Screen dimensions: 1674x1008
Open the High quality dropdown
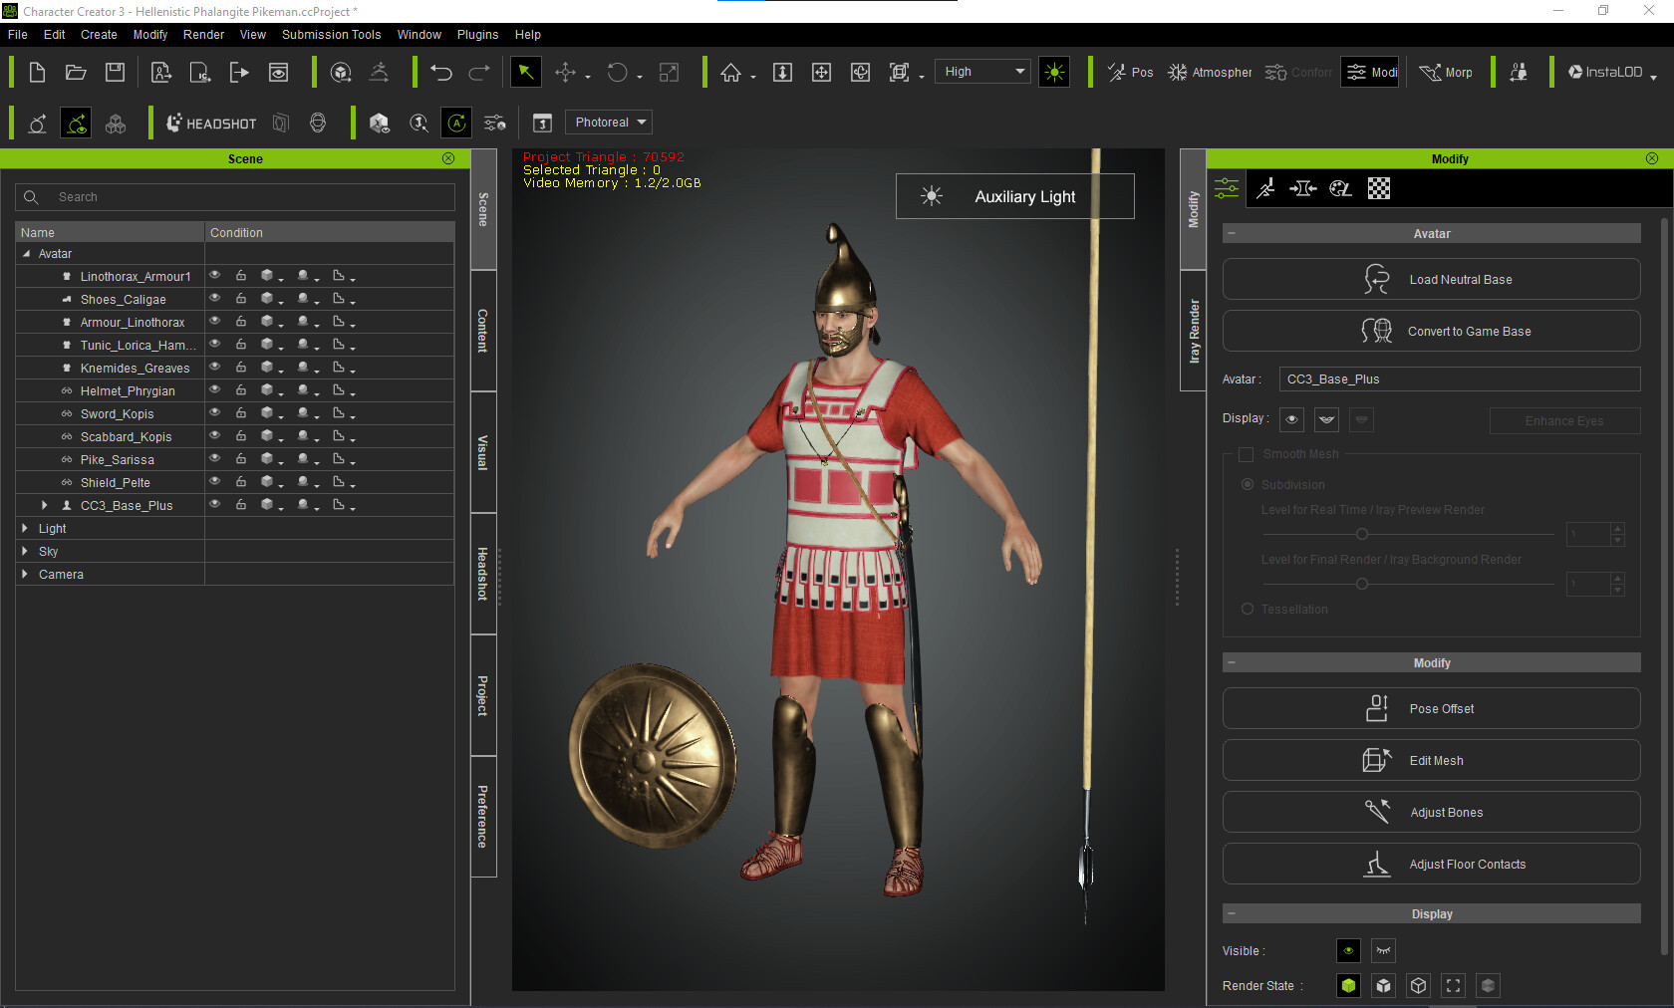(x=981, y=71)
